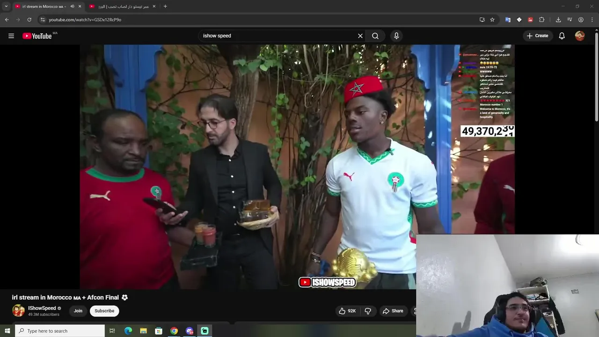Click the Windows 'Type here to search' box

(x=60, y=331)
